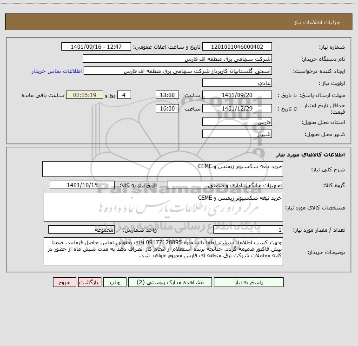Click the goods group field 'تجهیزات خانگی، اداری و صنعتی'

point(225,185)
